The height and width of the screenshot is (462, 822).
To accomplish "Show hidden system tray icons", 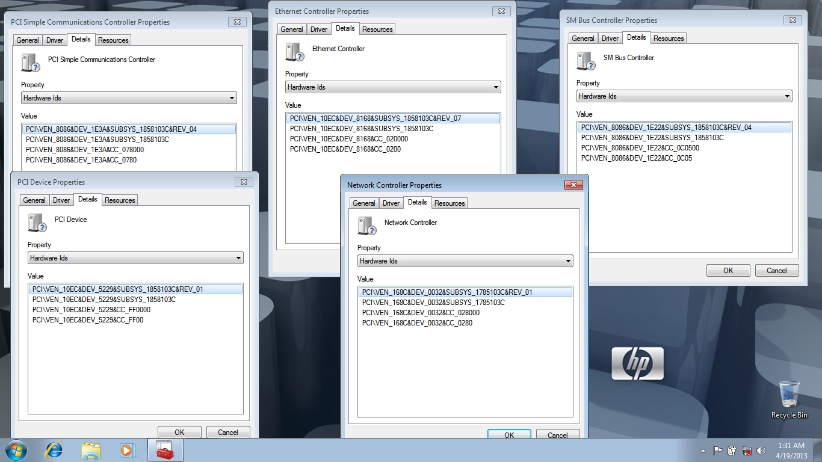I will pos(703,451).
